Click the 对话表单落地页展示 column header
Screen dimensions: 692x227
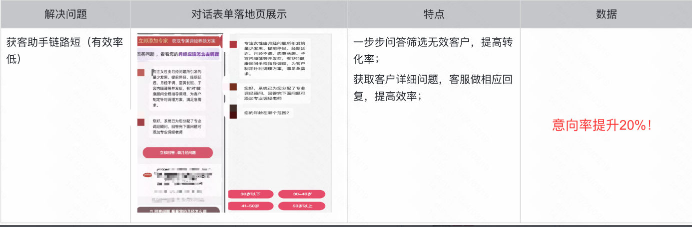click(x=239, y=14)
